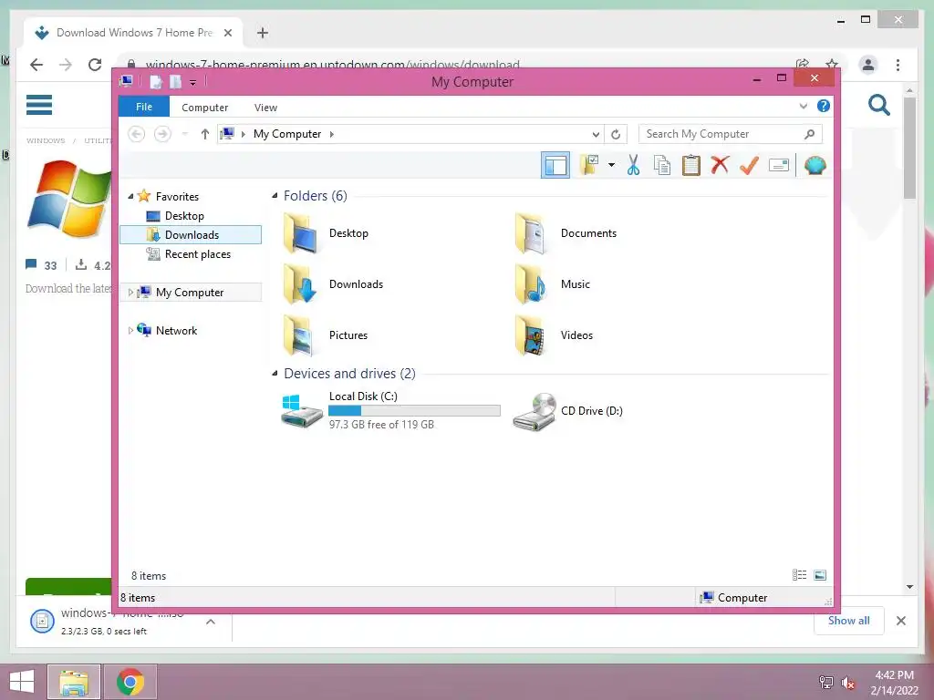Select the Music folder icon
934x700 pixels.
(x=532, y=284)
